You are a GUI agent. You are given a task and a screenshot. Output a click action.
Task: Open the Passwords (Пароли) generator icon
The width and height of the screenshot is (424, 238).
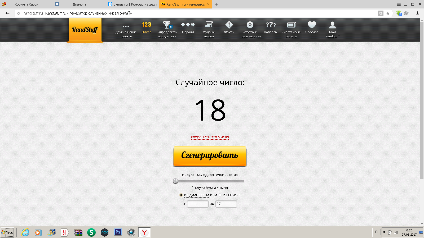(x=188, y=25)
